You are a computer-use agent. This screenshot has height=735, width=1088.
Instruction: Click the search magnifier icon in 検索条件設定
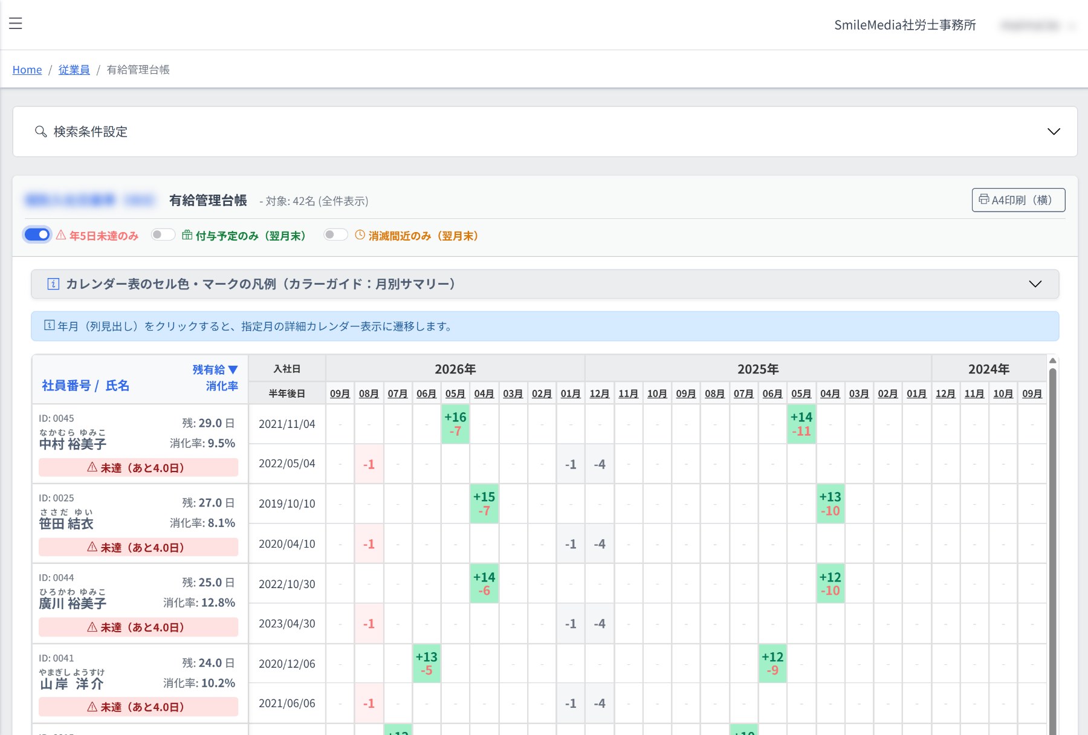[40, 131]
